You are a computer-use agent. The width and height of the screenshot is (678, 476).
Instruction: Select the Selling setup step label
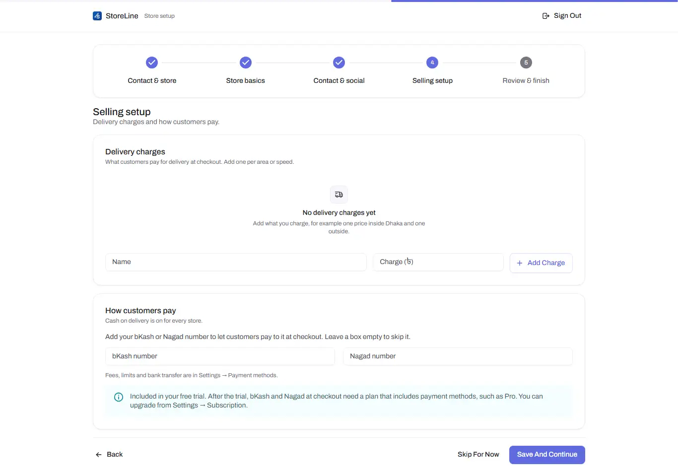coord(432,80)
